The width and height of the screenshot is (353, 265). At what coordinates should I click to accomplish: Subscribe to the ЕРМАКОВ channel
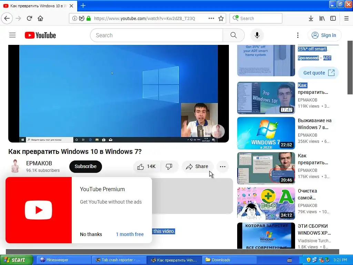coord(85,167)
